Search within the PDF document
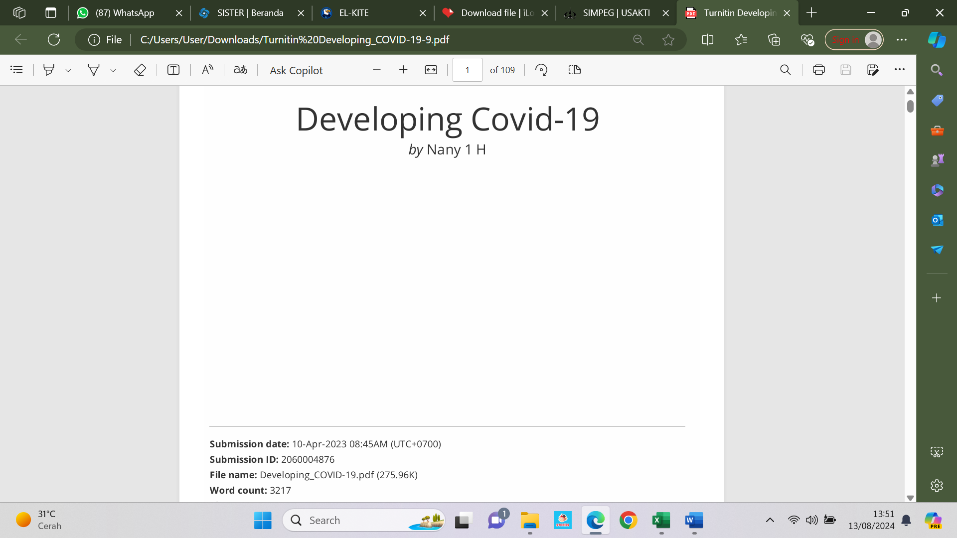Viewport: 957px width, 538px height. coord(786,70)
